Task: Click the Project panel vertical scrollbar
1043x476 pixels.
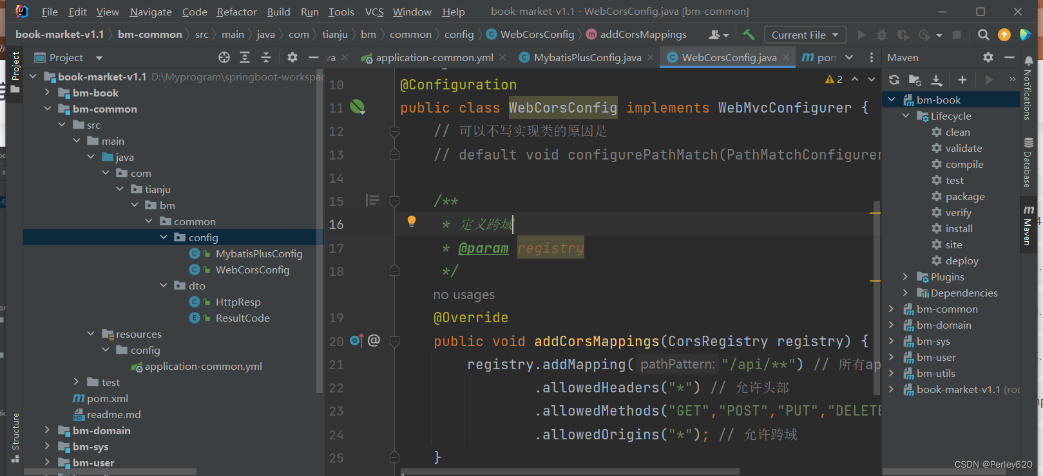Action: coord(320,231)
